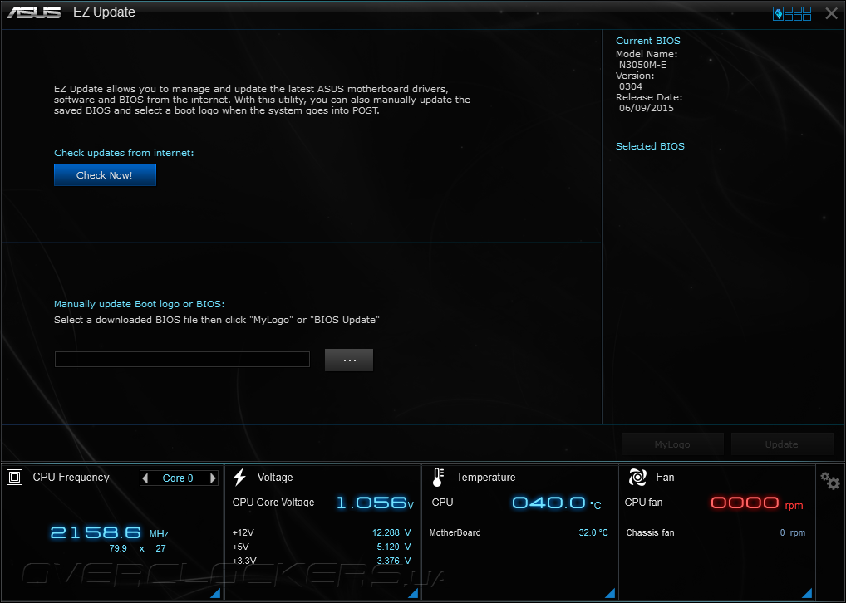Click the base clock value 79.9
This screenshot has width=846, height=603.
point(118,548)
